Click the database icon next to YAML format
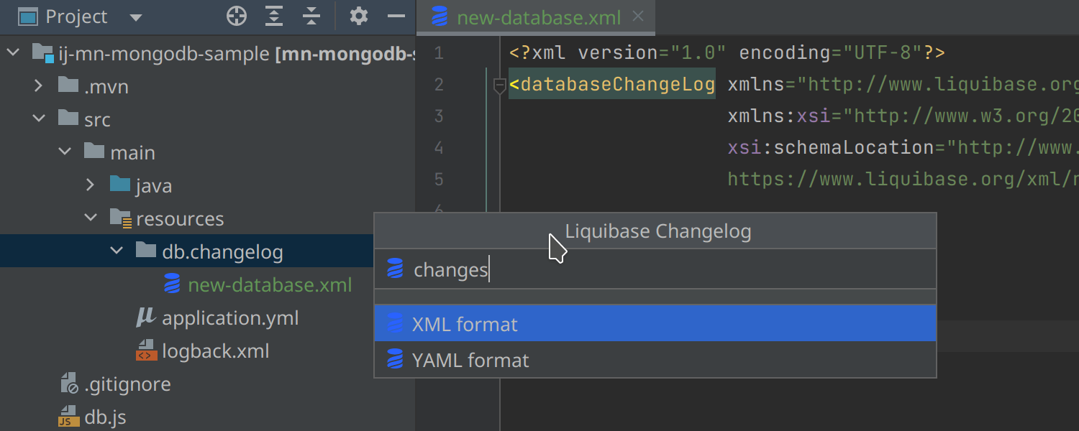 [395, 360]
